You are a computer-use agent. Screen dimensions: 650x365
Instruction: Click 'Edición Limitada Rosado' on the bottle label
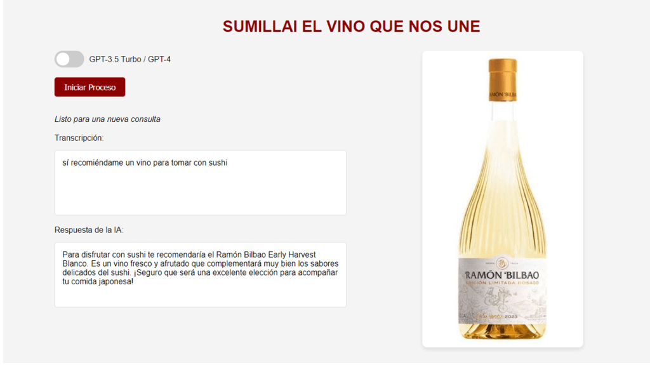pos(502,283)
